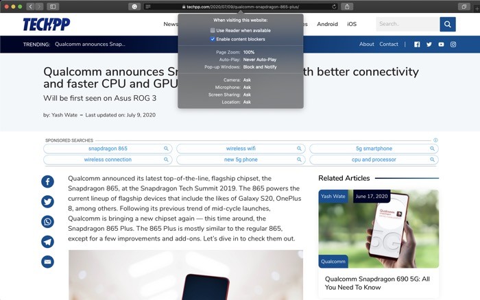480x300 pixels.
Task: Go forward with Safari's forward arrow
Action: click(x=39, y=6)
